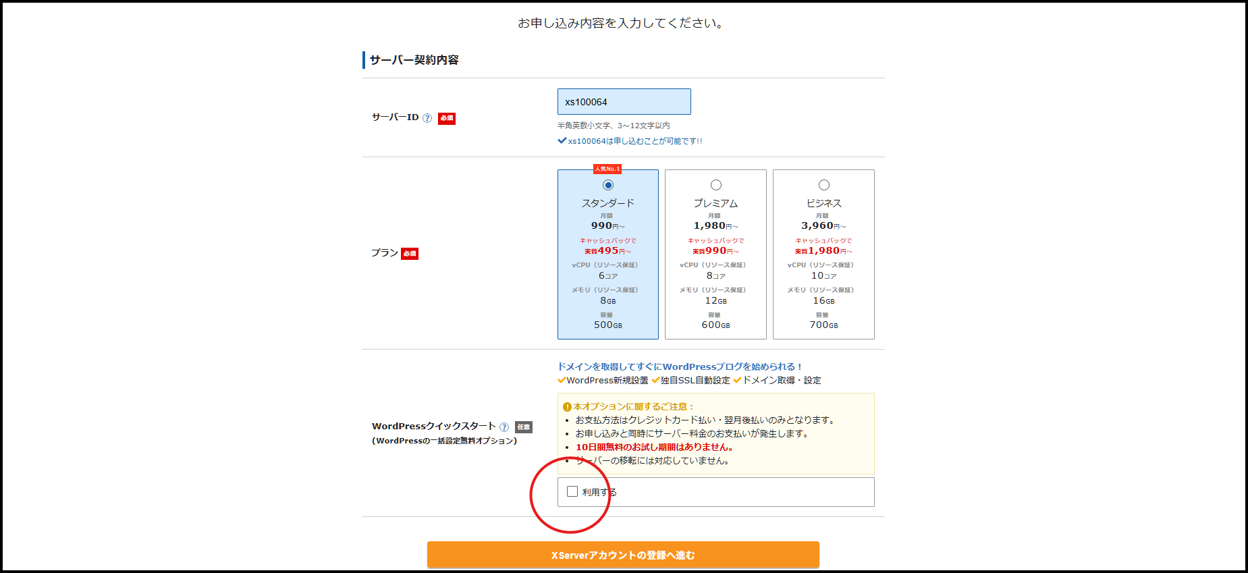Viewport: 1248px width, 573px height.
Task: Check the 利用する checkbox
Action: coord(572,491)
